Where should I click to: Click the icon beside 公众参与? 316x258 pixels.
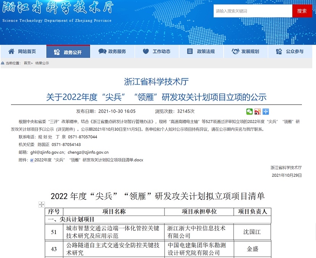[279, 51]
